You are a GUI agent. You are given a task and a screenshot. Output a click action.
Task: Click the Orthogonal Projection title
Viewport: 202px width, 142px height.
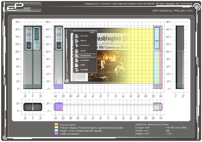172,11
